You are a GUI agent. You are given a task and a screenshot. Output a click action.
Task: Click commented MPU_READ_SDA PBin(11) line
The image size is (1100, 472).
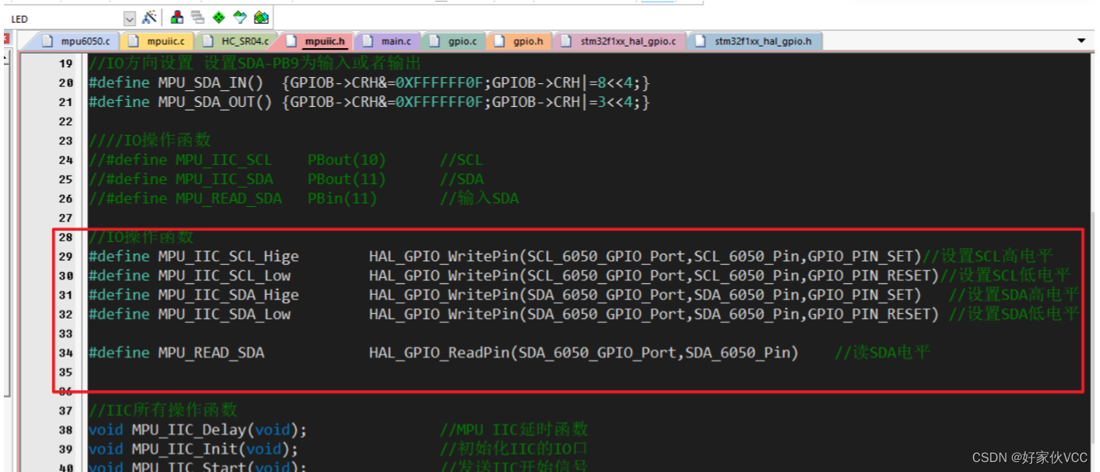tap(304, 198)
